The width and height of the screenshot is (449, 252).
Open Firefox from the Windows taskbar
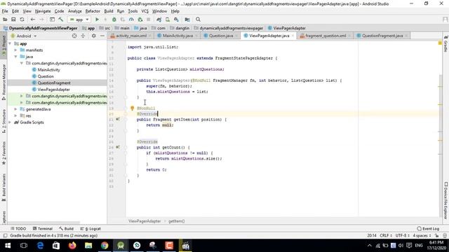[x=72, y=246]
